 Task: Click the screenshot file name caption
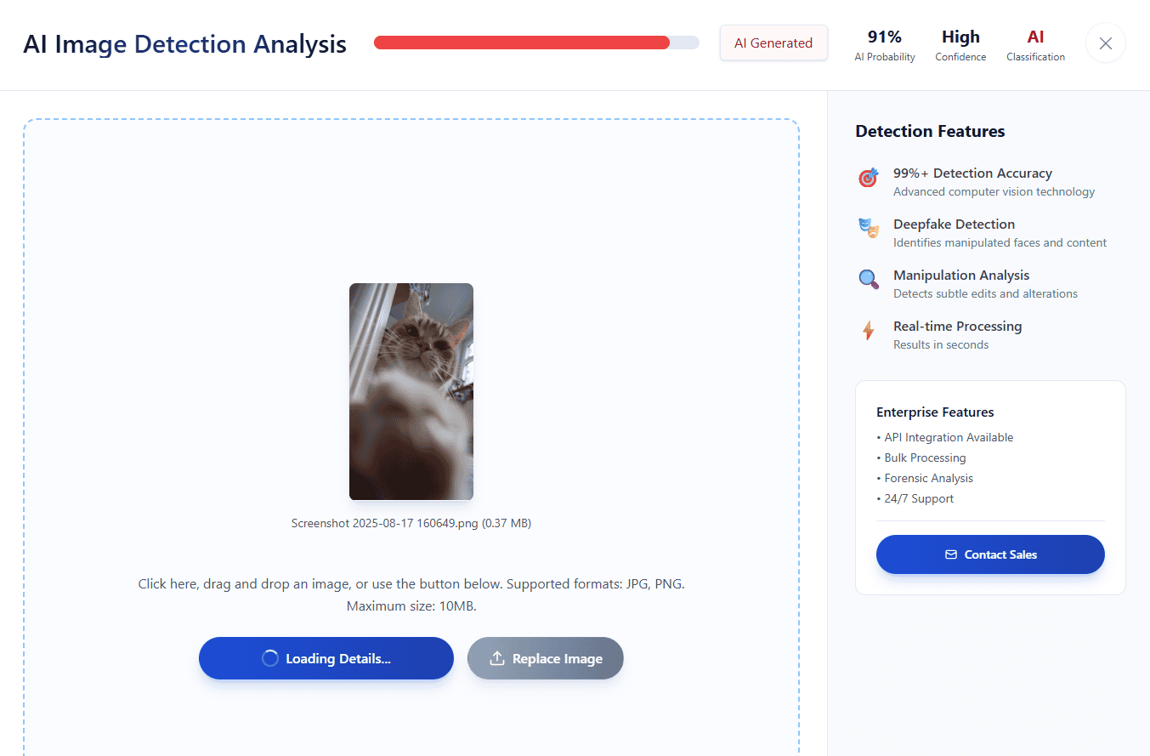click(411, 524)
